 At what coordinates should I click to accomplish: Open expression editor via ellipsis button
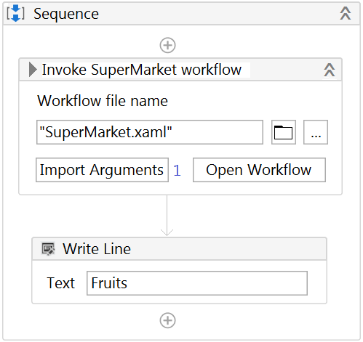[316, 132]
